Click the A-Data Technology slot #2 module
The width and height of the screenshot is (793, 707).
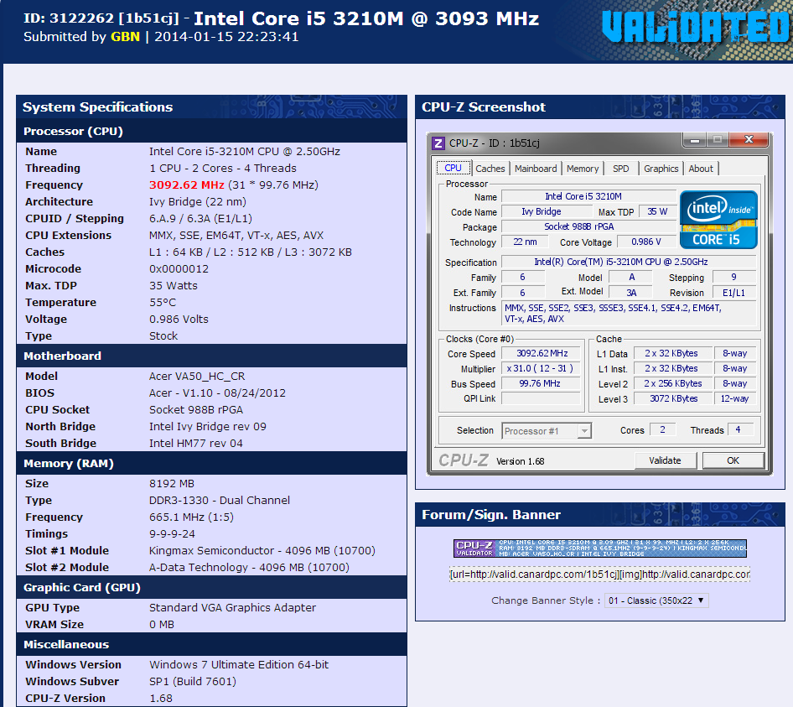(x=249, y=567)
